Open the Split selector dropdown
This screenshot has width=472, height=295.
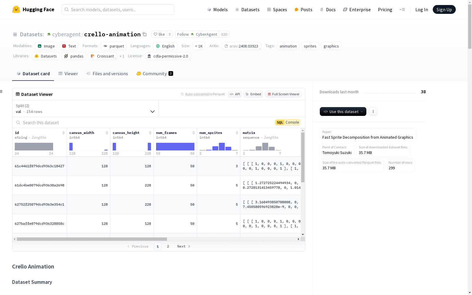click(85, 109)
